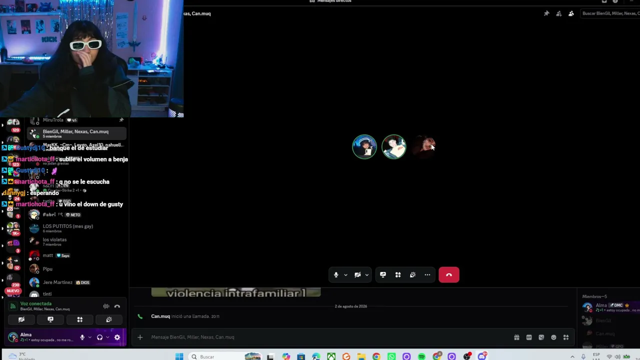Hang up the call with the red button
The image size is (640, 360).
tap(449, 274)
